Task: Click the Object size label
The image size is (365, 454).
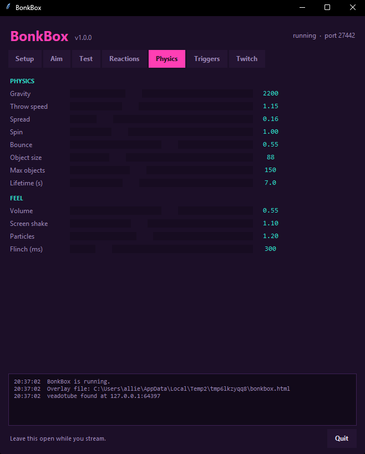Action: click(x=26, y=158)
